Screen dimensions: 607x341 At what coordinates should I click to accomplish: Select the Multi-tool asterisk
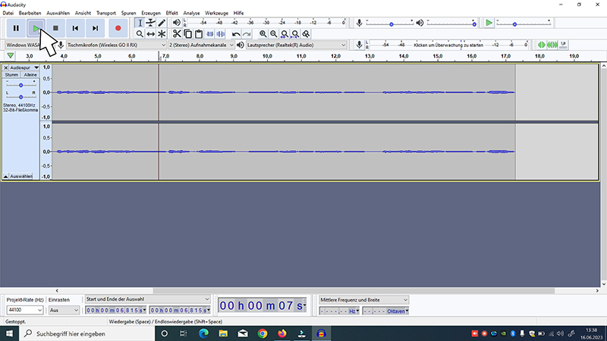click(x=162, y=34)
